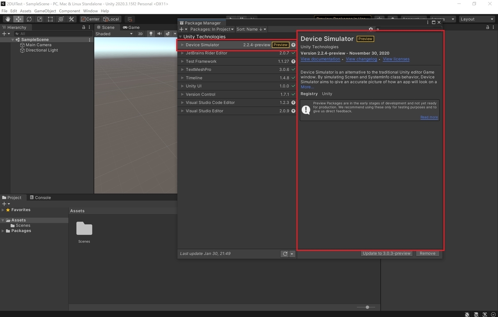Refresh the package list
Screen dimensions: 498x317
(x=285, y=254)
